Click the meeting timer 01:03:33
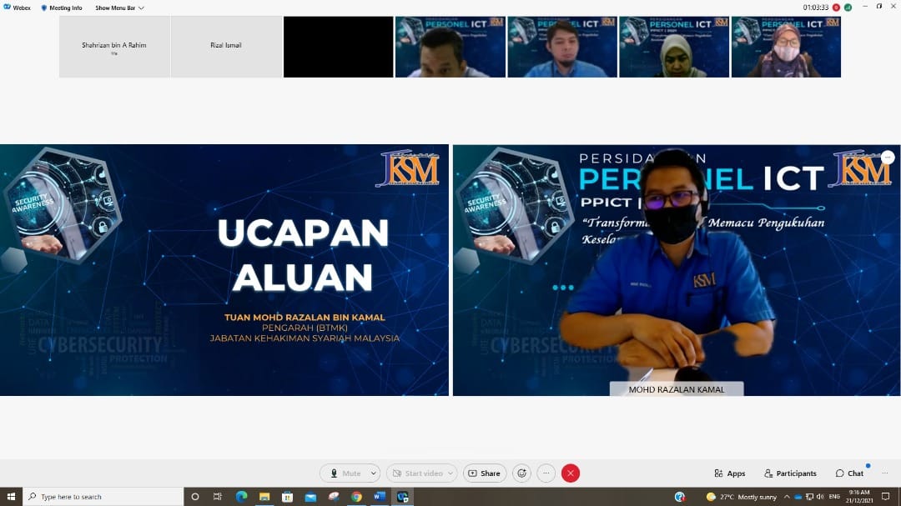 [x=815, y=8]
